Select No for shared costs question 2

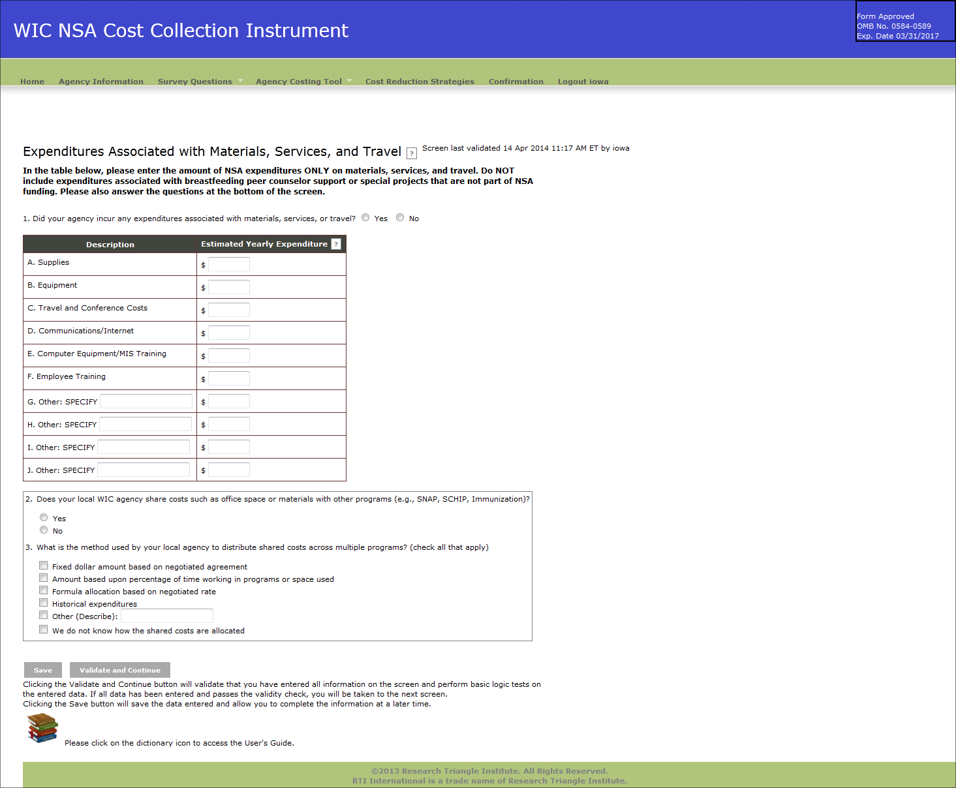point(44,530)
